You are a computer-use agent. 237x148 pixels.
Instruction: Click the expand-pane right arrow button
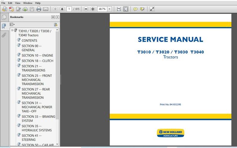[x=57, y=17]
